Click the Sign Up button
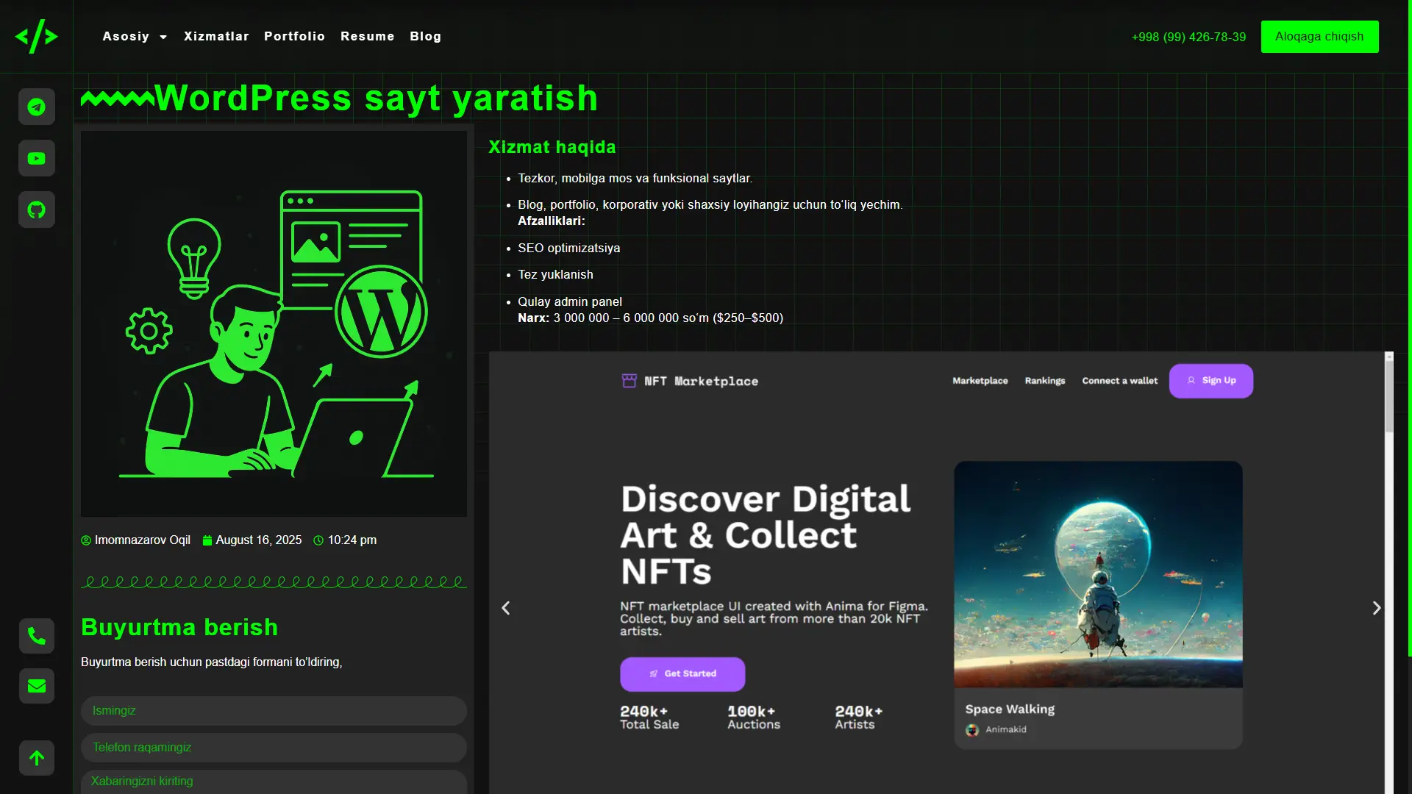The height and width of the screenshot is (794, 1412). (x=1210, y=381)
